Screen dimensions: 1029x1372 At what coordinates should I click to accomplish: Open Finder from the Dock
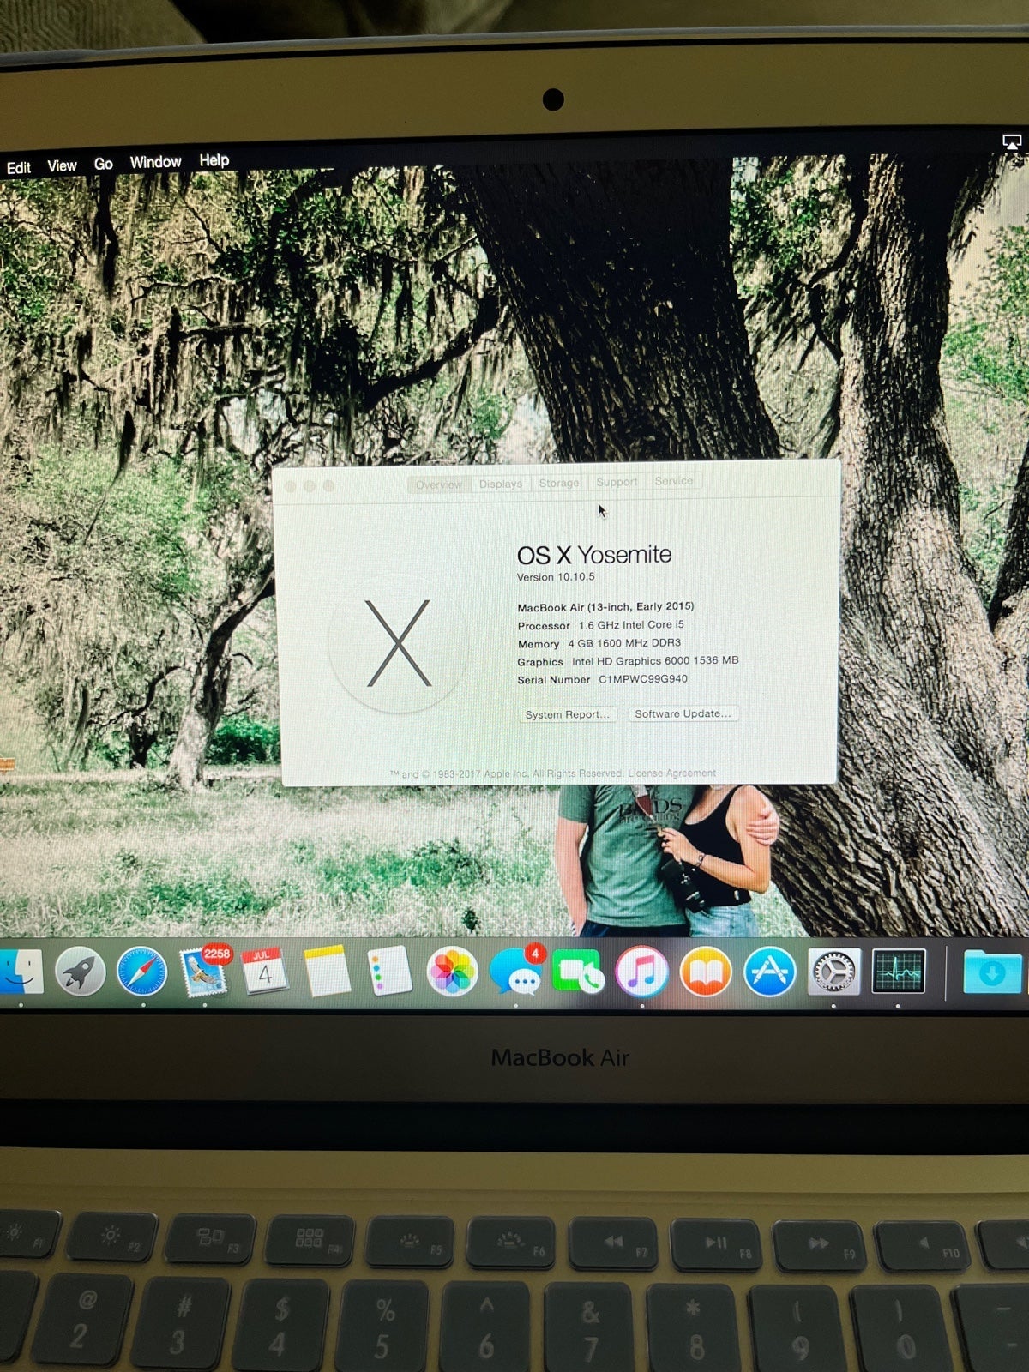coord(19,972)
